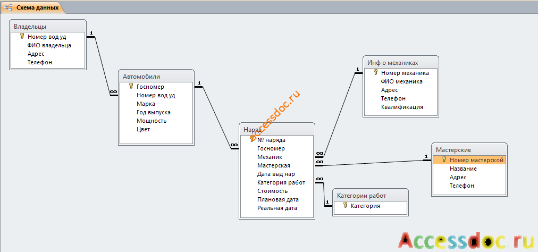538x252 pixels.
Task: Click the key icon beside Номер мастерской
Action: (444, 159)
